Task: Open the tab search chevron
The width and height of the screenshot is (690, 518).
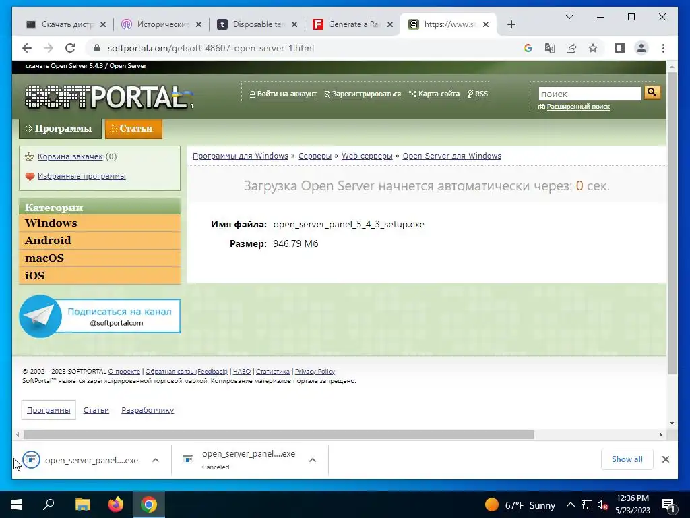Action: (x=569, y=17)
